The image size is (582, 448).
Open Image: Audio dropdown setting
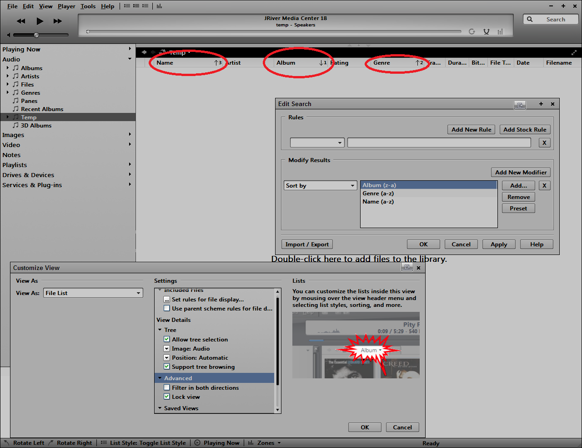click(x=167, y=348)
